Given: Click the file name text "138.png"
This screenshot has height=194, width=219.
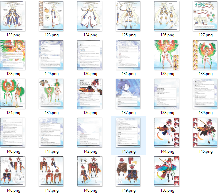Looking at the screenshot, I should 167,113.
